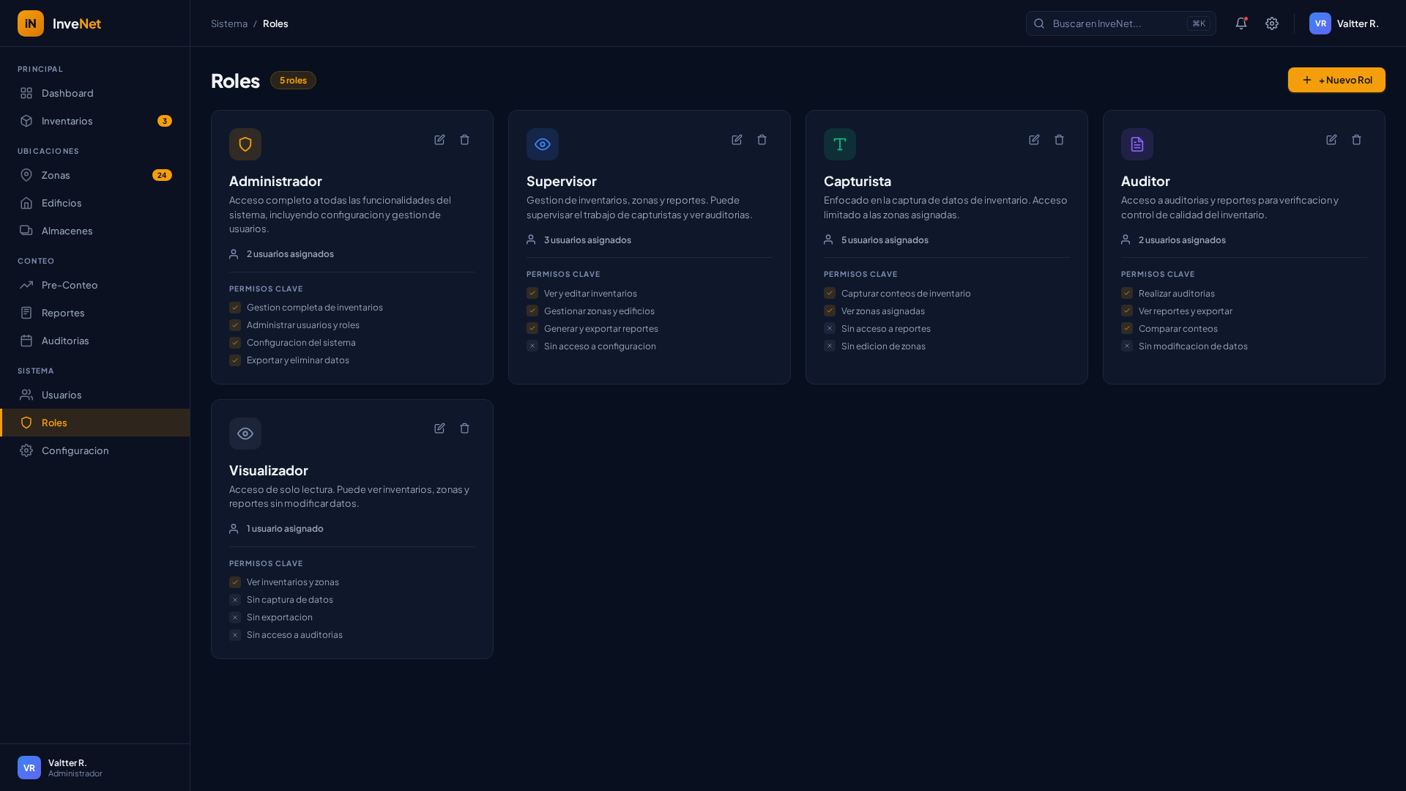This screenshot has height=791, width=1406.
Task: Go to Usuarios in the sidebar
Action: tap(62, 395)
